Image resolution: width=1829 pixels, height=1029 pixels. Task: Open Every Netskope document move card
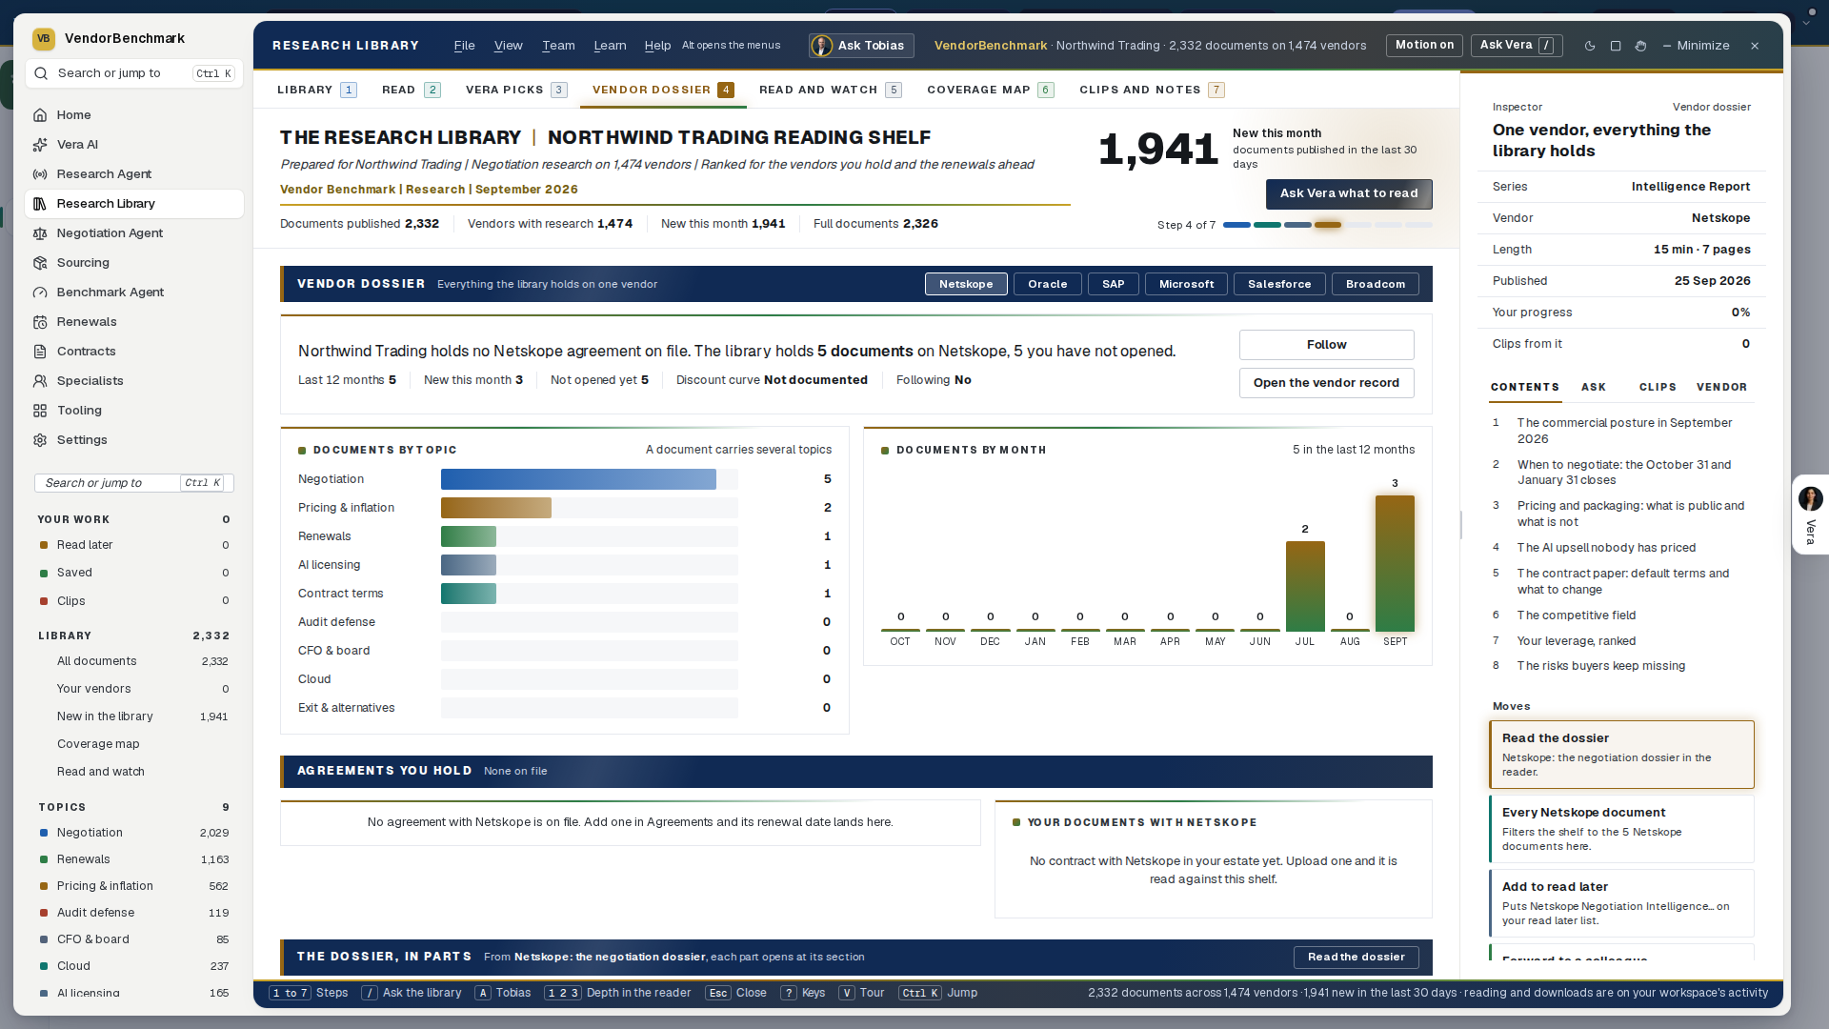click(1621, 829)
